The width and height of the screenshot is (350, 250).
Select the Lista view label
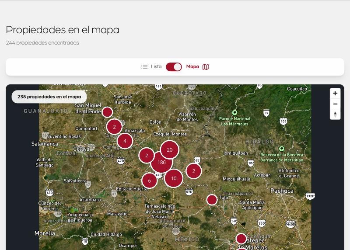[156, 67]
